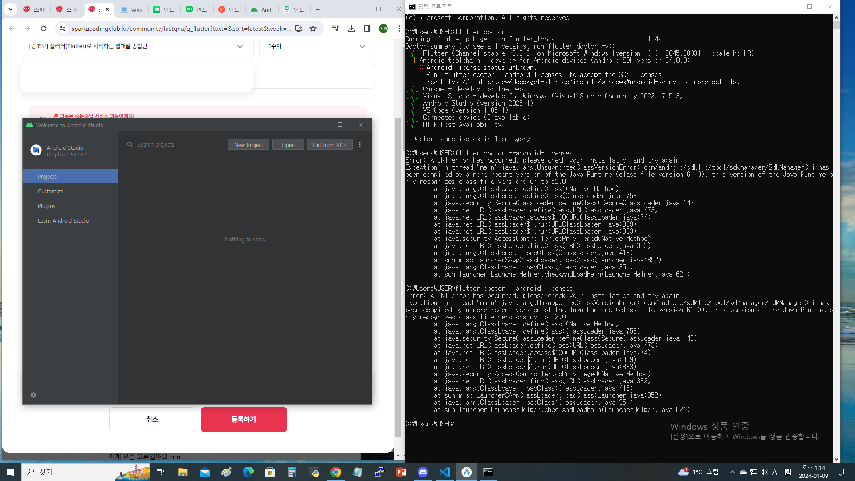Viewport: 855px width, 481px height.
Task: Expand the Flutter course selection dropdown
Action: pos(240,46)
